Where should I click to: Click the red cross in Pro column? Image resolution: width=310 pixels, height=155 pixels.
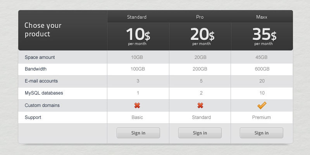tap(200, 105)
